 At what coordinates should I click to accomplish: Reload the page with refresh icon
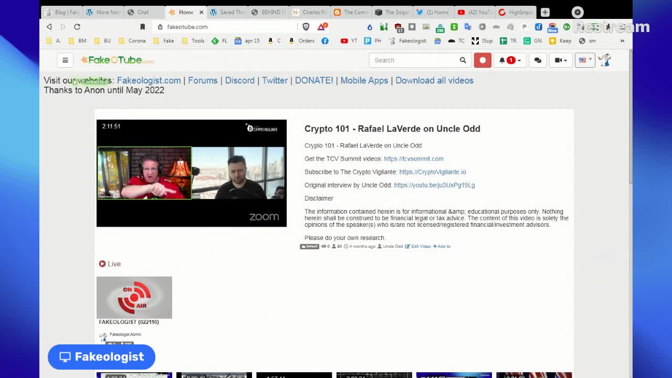(77, 27)
